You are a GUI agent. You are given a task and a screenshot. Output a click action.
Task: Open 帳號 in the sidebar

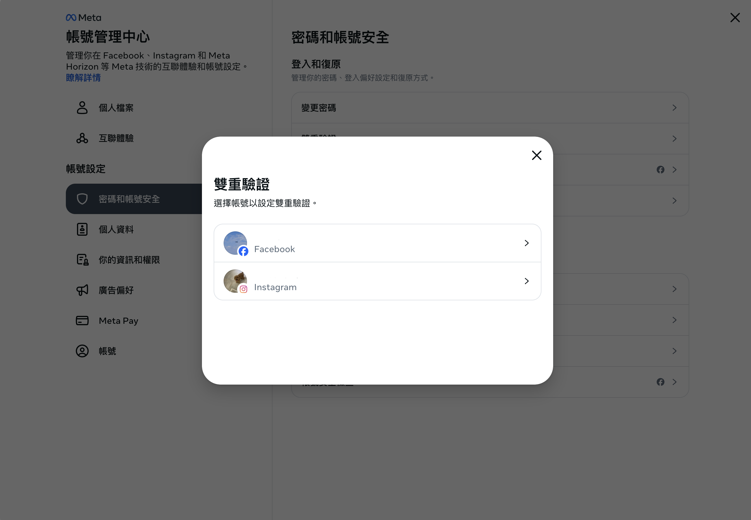(x=134, y=351)
